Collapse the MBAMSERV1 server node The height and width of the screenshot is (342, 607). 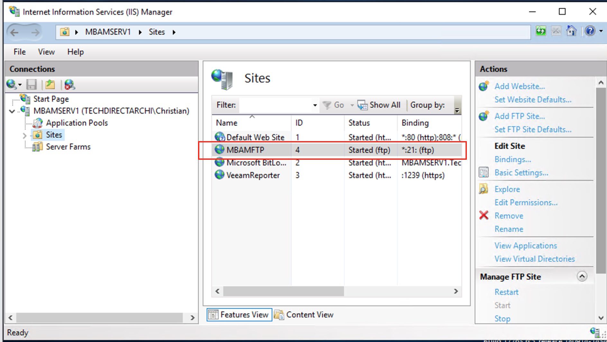(12, 111)
